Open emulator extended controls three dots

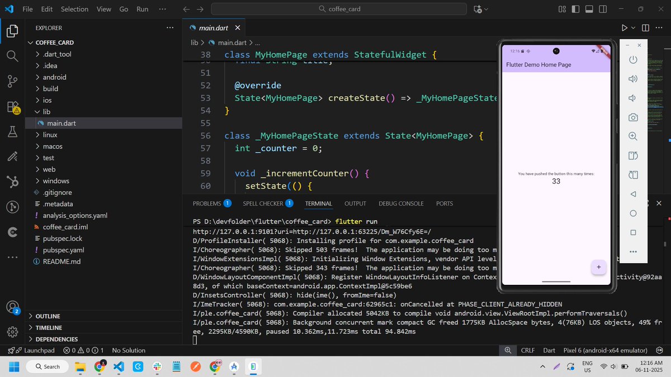pos(633,252)
